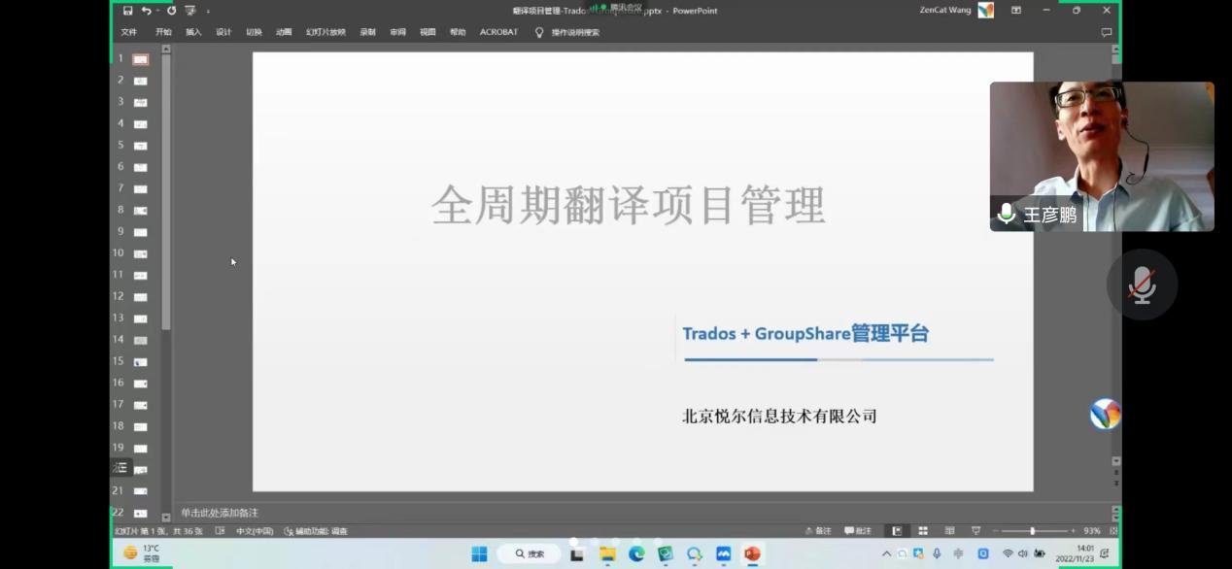Click 单击此处添加备注 notes area
The image size is (1232, 569).
tap(220, 513)
